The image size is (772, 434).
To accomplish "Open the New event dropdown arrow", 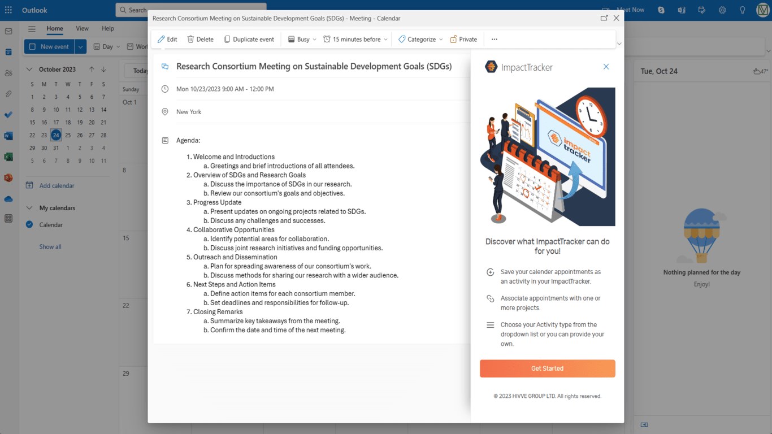I will tap(80, 47).
